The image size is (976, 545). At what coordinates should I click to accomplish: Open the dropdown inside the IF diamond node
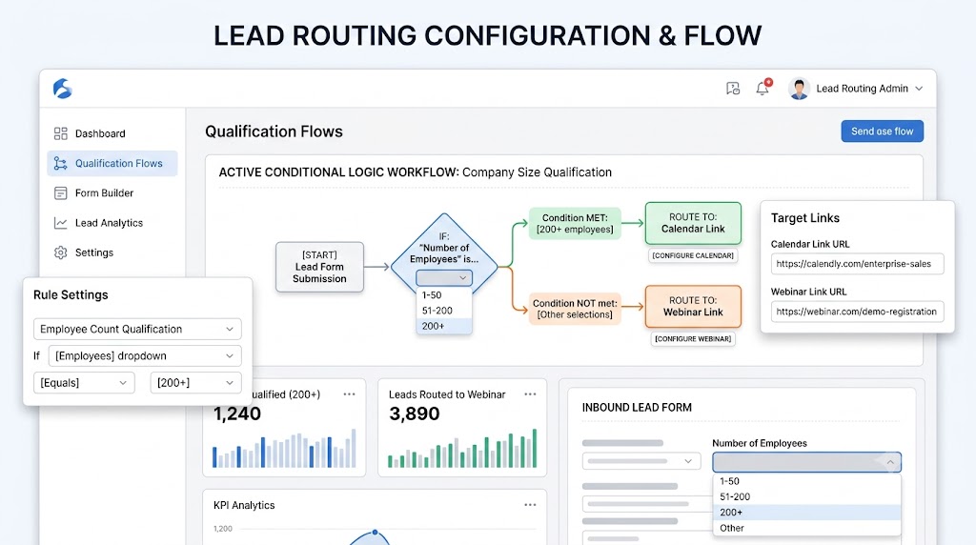[x=444, y=277]
